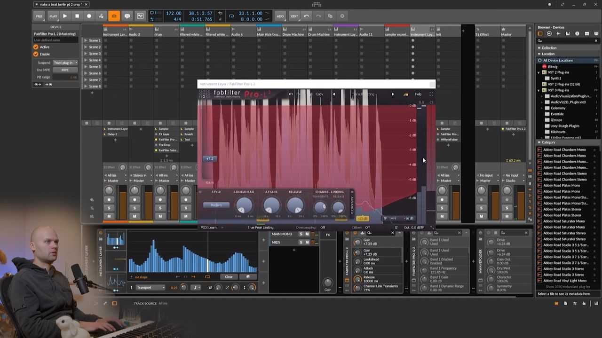
Task: Change the Oversampling setting
Action: coord(323,228)
